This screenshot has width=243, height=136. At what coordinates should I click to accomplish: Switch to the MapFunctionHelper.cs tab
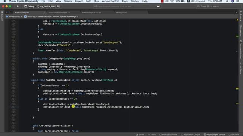pos(59,12)
